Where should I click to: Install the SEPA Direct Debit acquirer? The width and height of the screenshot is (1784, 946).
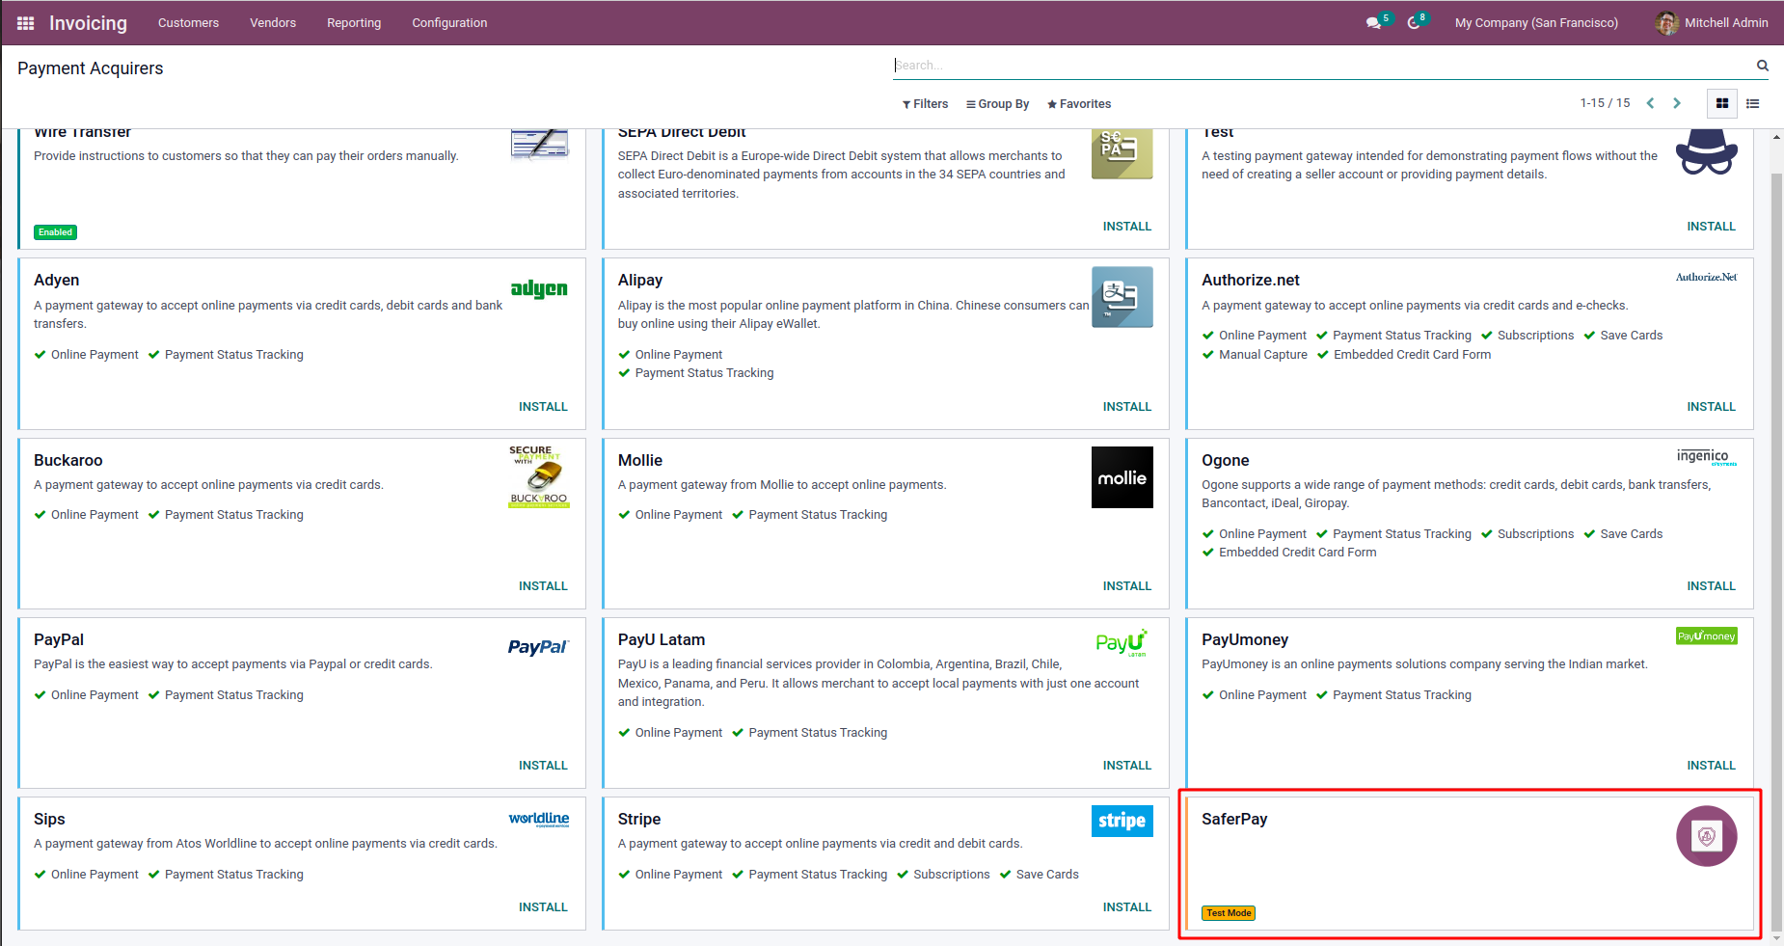tap(1127, 227)
